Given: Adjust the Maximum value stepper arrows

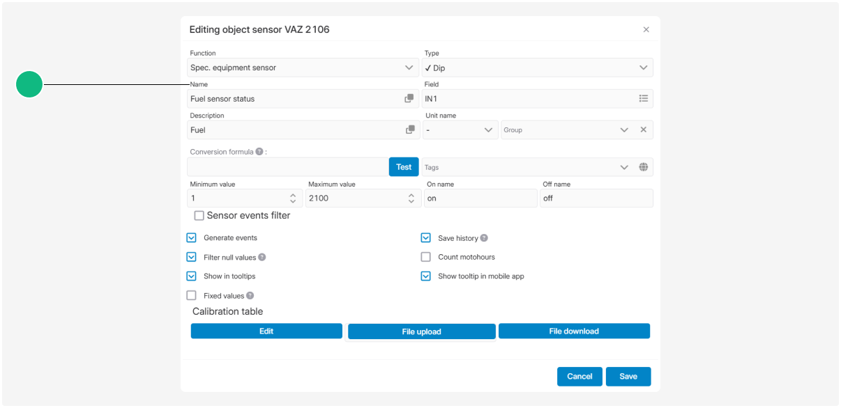Looking at the screenshot, I should 411,198.
